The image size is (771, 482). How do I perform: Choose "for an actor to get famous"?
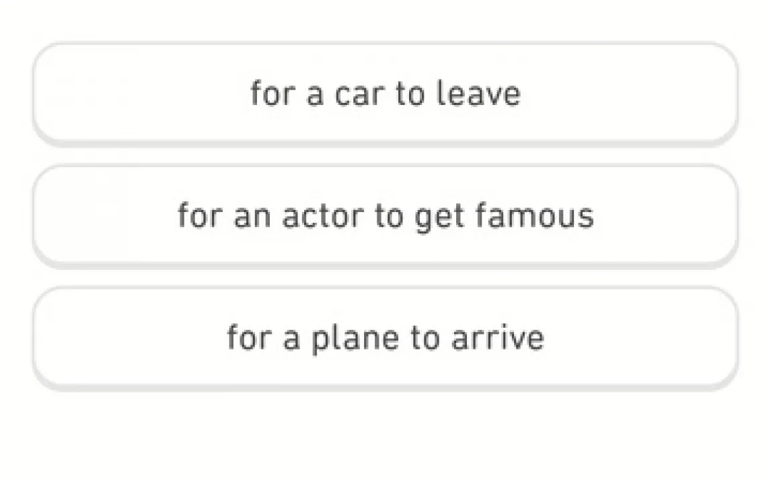(x=385, y=215)
